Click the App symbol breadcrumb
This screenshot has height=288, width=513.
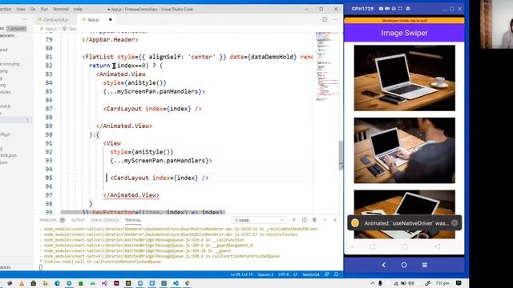pyautogui.click(x=70, y=29)
